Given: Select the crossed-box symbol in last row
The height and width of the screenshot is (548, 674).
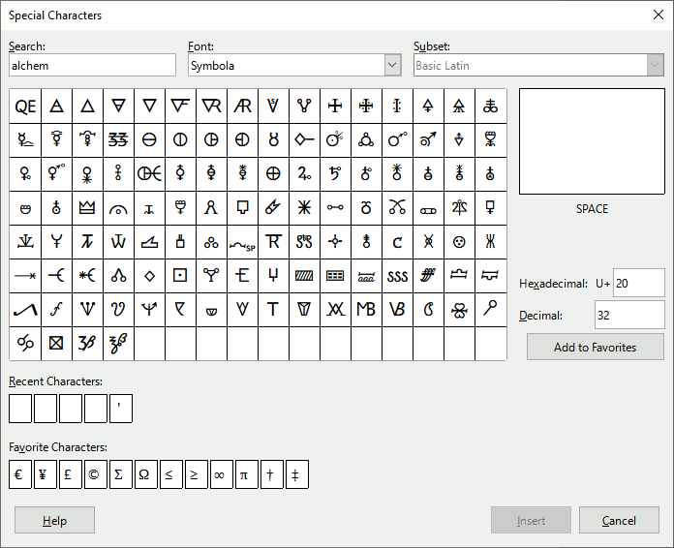Looking at the screenshot, I should [56, 344].
